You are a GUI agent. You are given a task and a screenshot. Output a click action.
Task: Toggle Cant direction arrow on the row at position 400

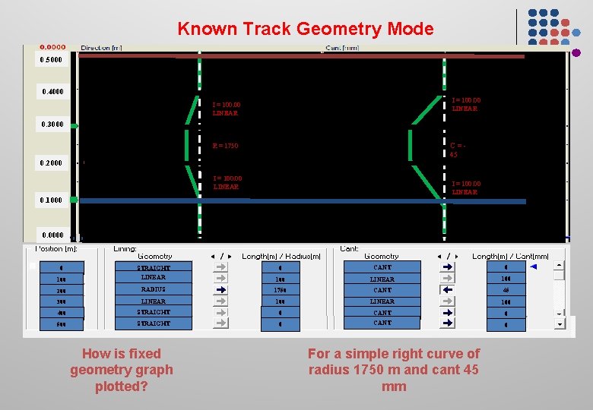click(447, 313)
